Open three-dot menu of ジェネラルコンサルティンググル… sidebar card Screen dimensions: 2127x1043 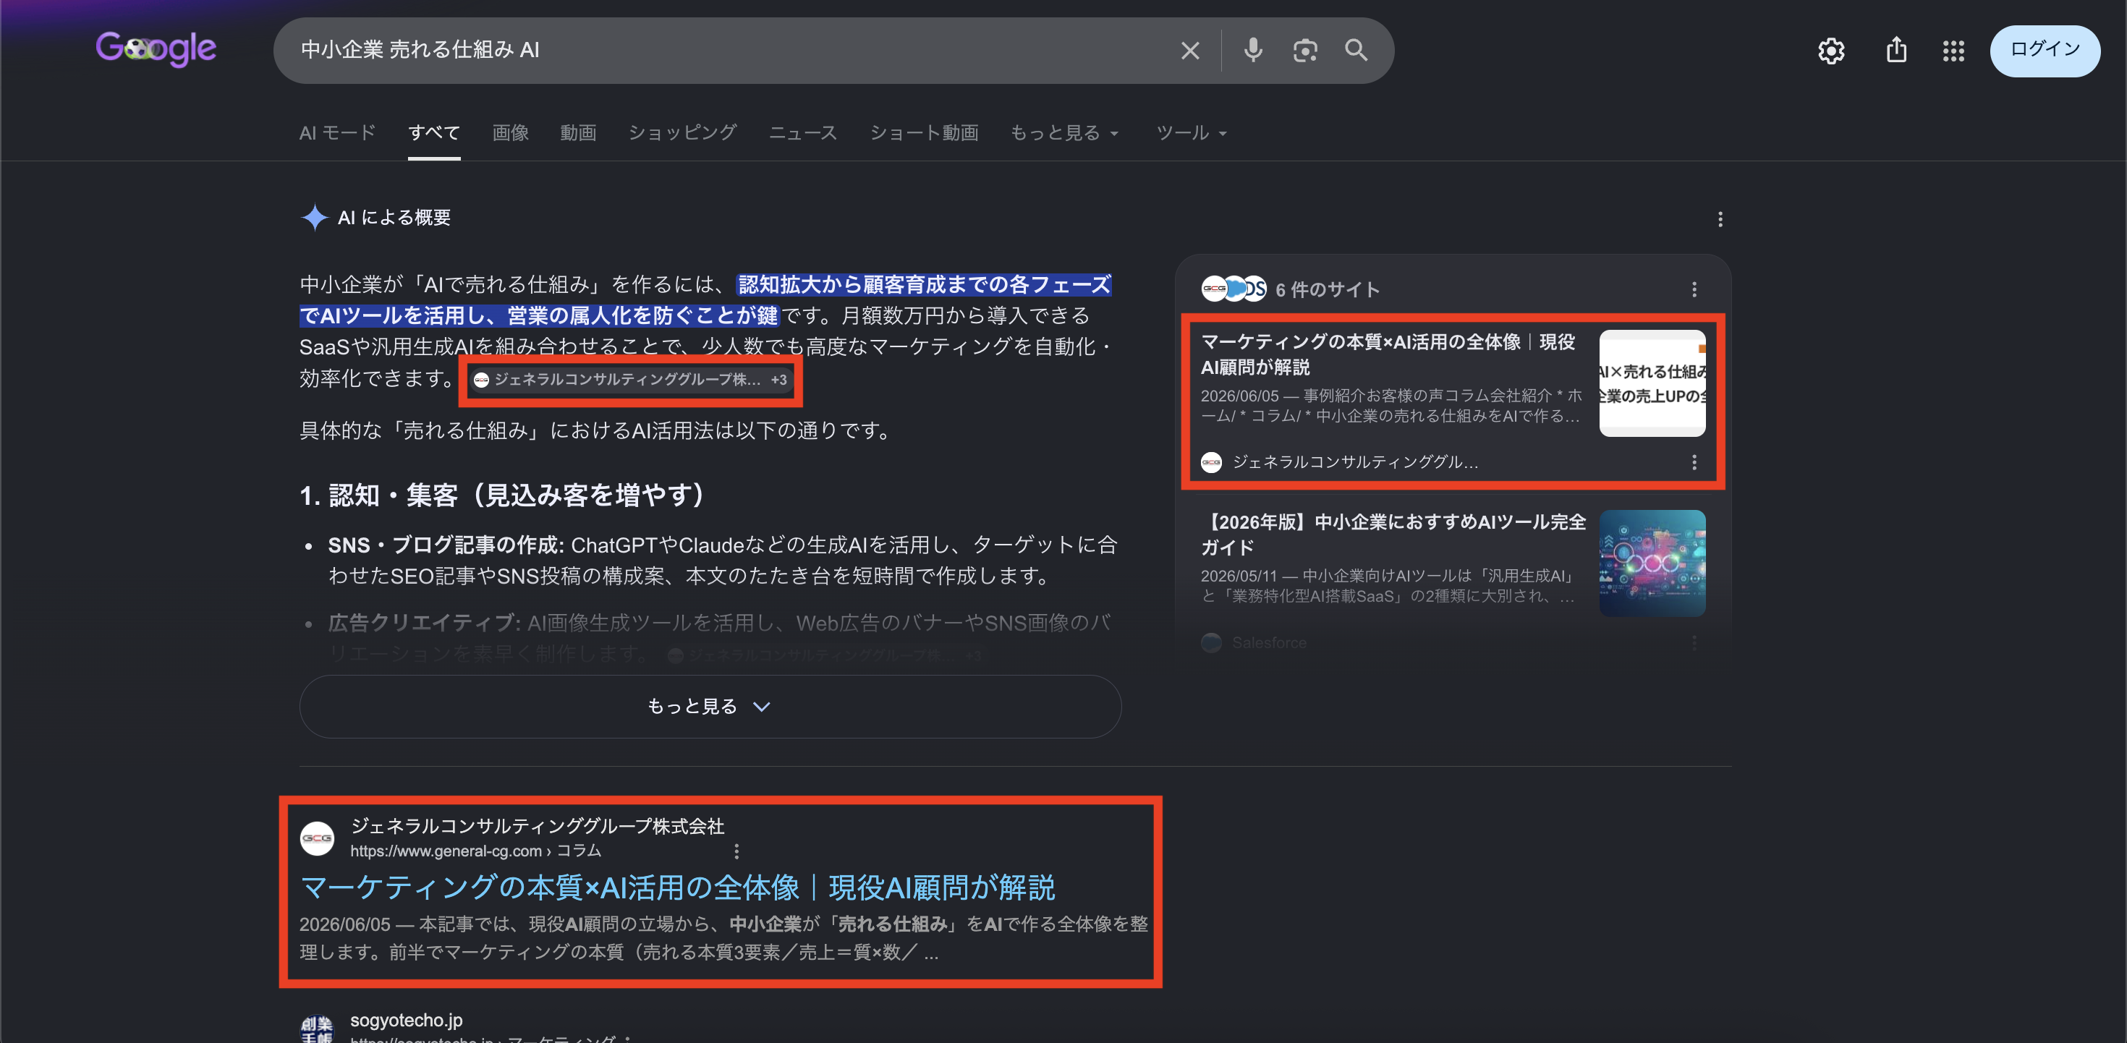[x=1694, y=462]
